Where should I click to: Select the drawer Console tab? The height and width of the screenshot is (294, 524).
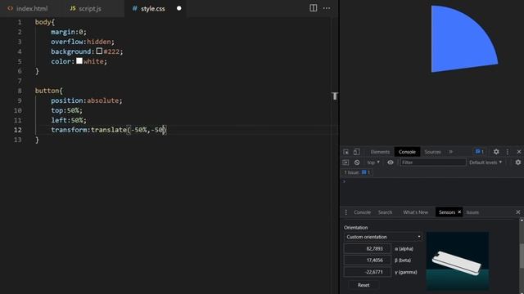click(x=362, y=212)
